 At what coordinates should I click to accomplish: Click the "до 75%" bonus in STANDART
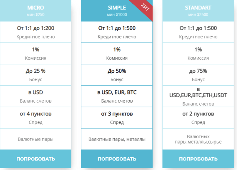pyautogui.click(x=198, y=71)
